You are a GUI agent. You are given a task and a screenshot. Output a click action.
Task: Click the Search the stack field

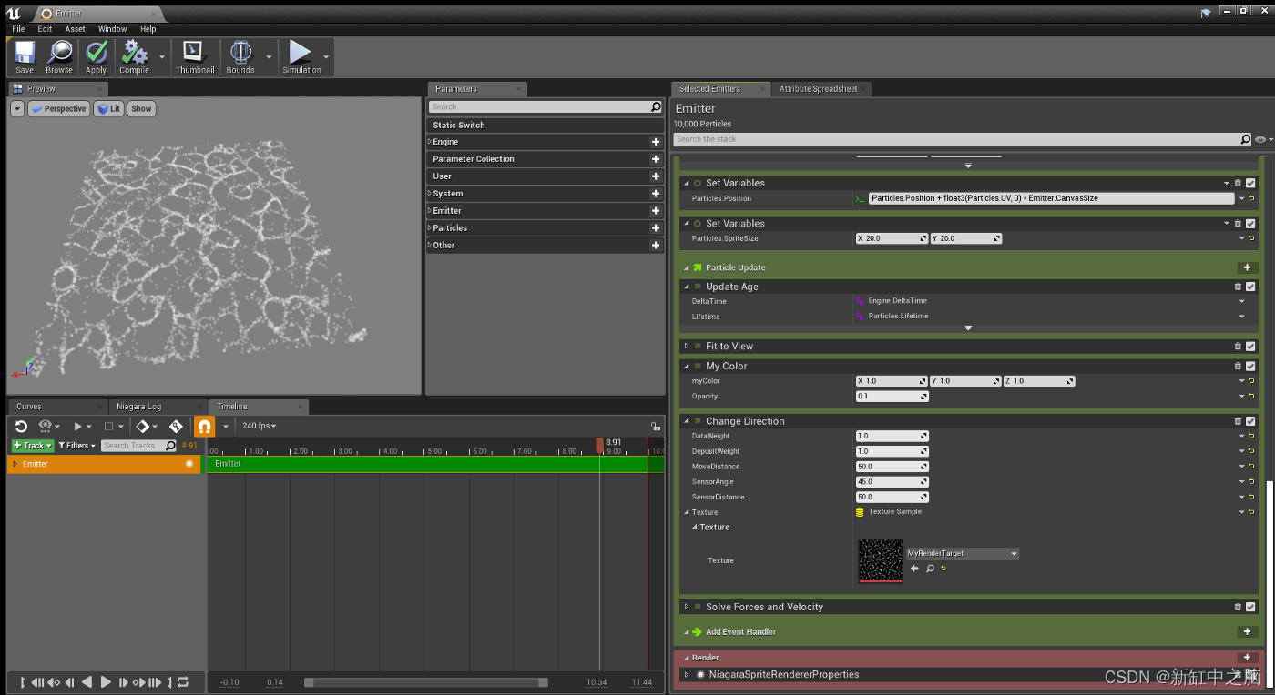[964, 139]
